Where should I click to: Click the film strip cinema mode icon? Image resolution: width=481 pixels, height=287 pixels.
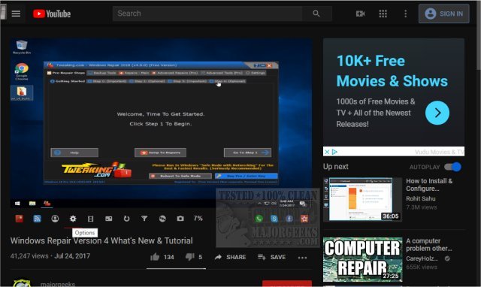(90, 219)
